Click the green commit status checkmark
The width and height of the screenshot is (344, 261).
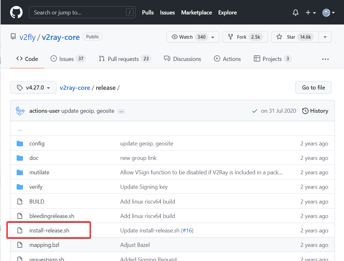click(255, 111)
